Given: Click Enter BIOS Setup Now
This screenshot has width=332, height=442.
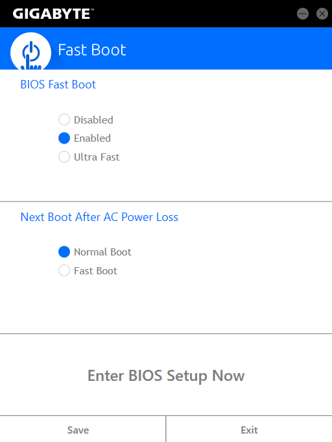Looking at the screenshot, I should click(x=166, y=376).
